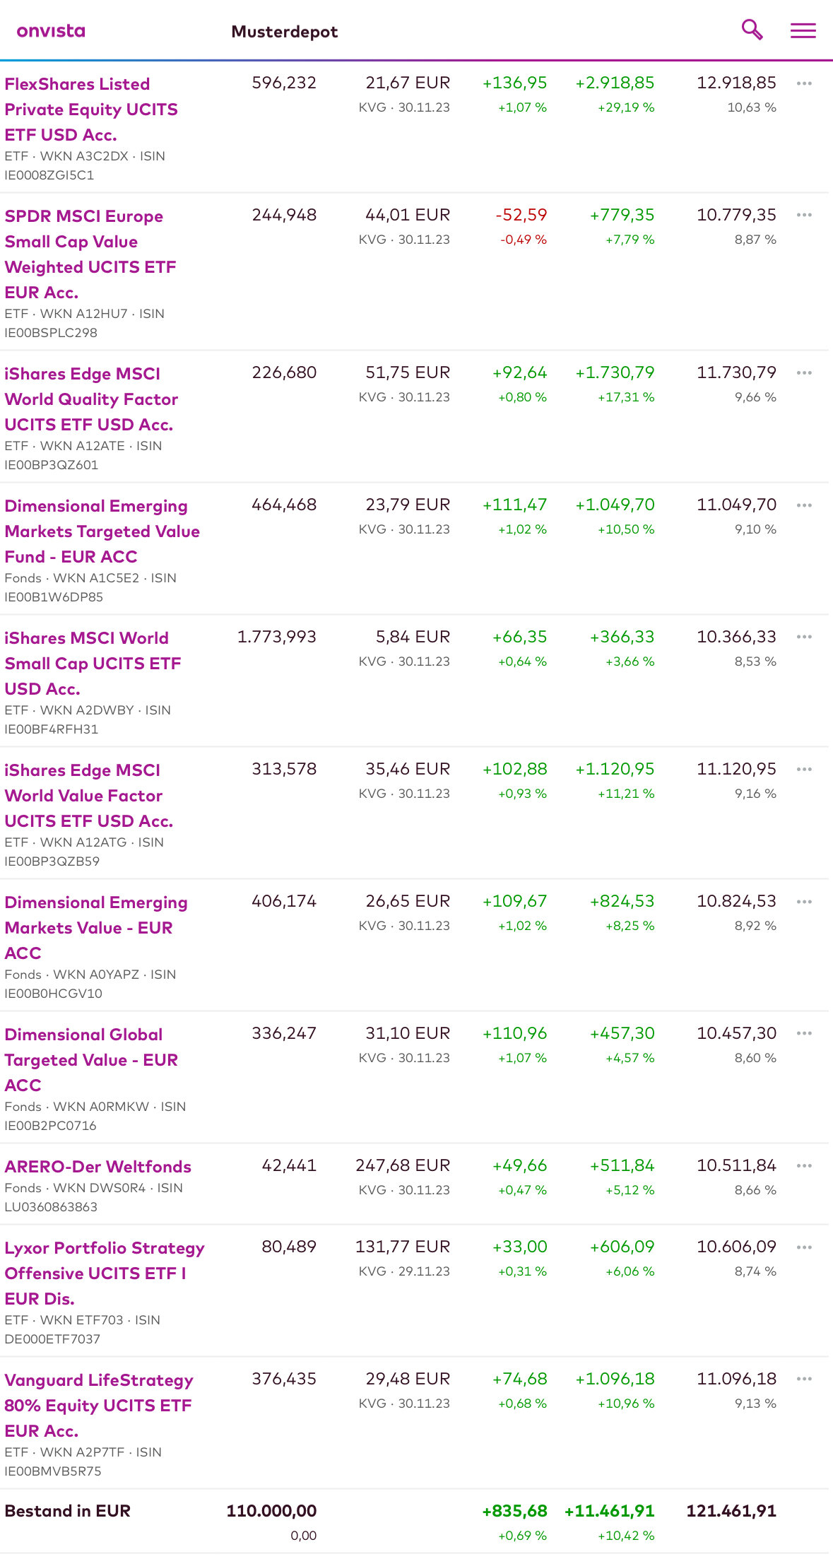This screenshot has height=1559, width=833.
Task: Show more actions for iShares World Quality Factor
Action: [x=804, y=372]
